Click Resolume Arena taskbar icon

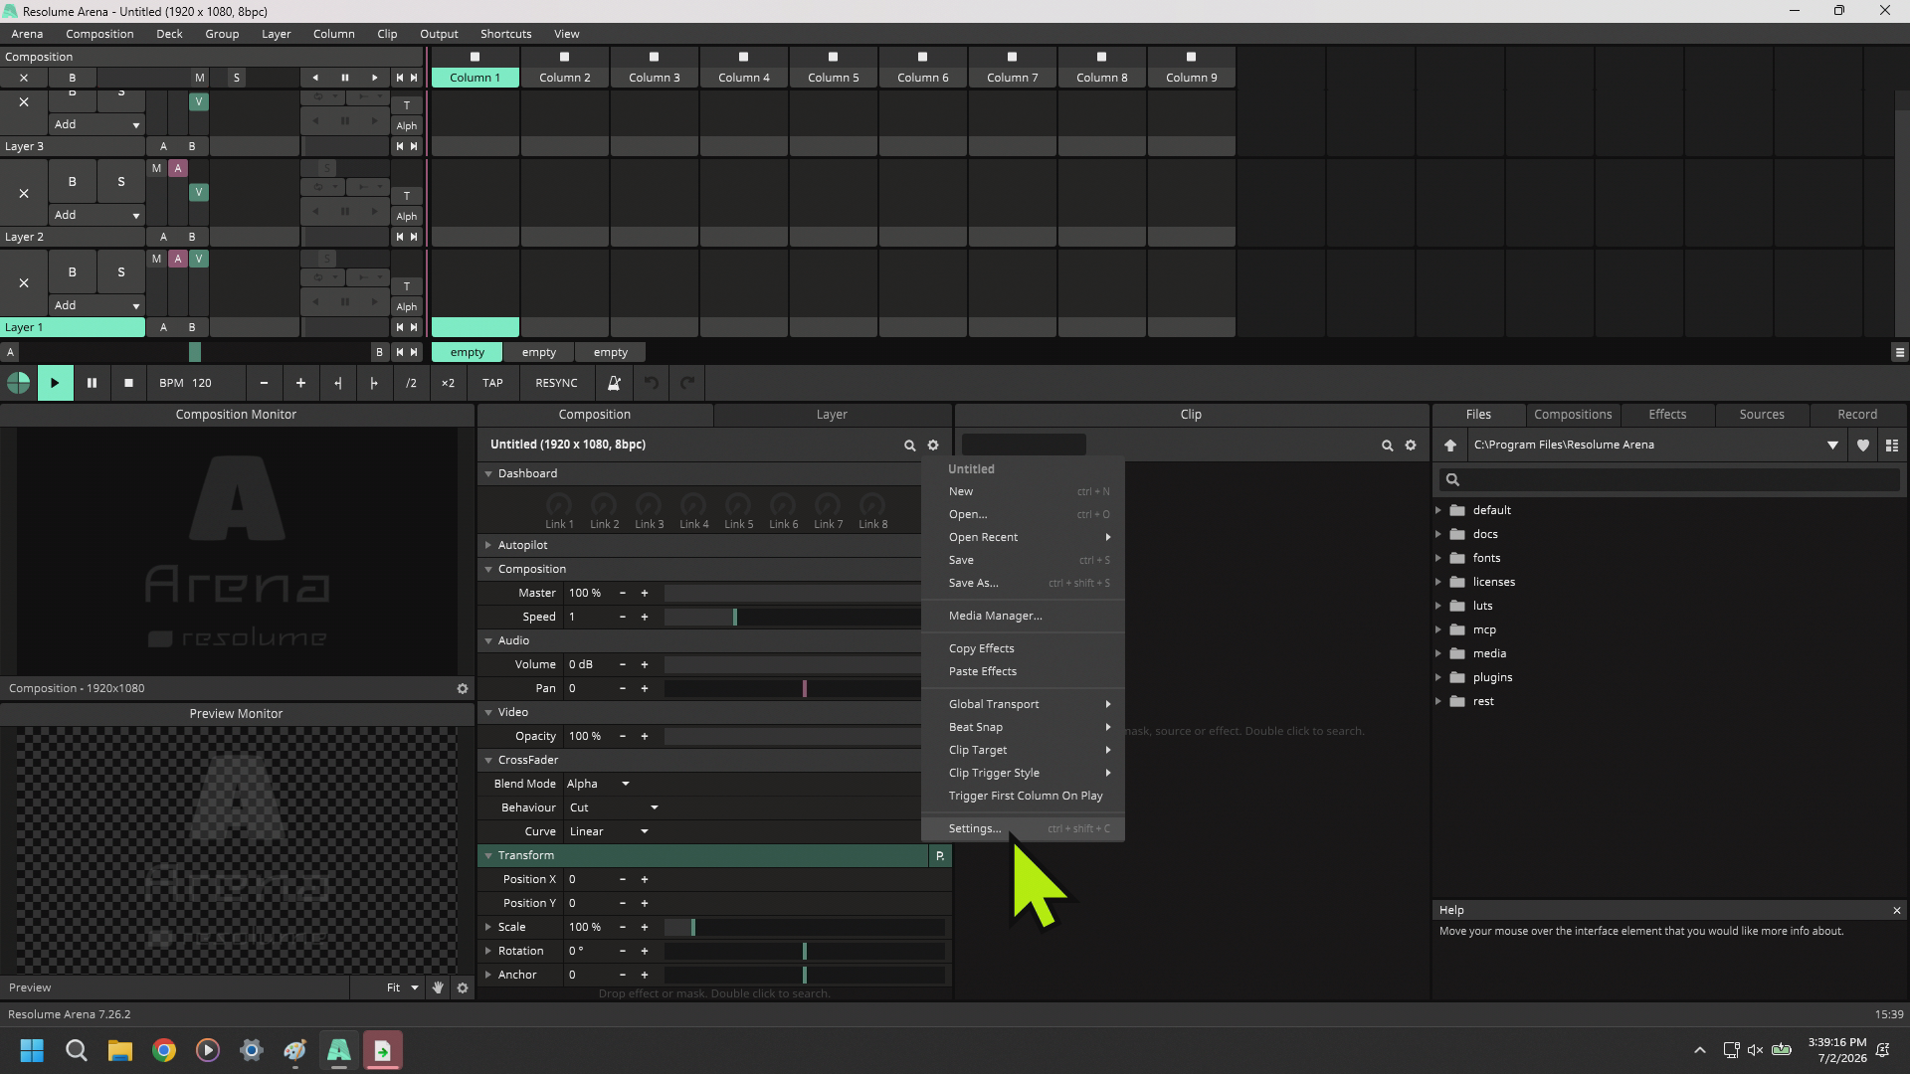point(338,1050)
